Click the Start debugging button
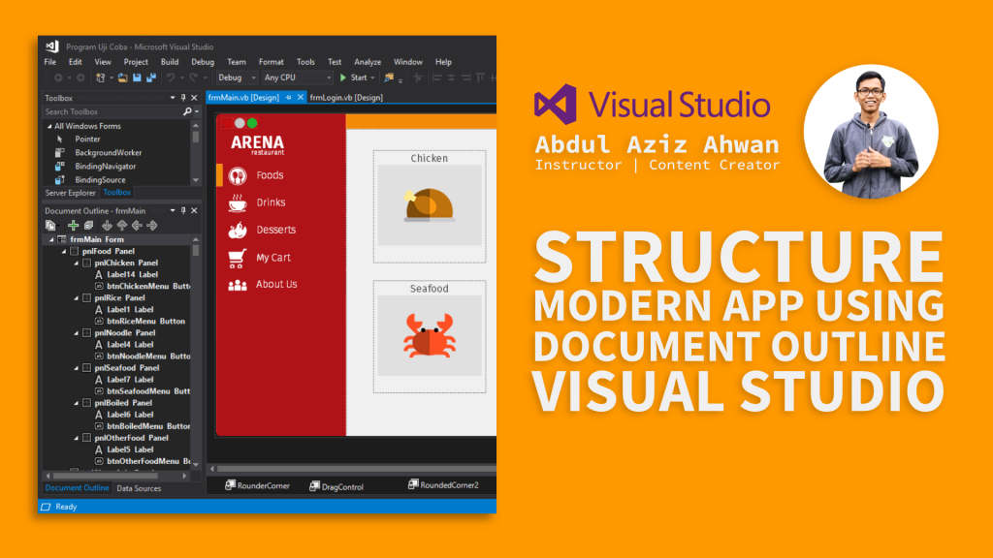 click(x=353, y=77)
